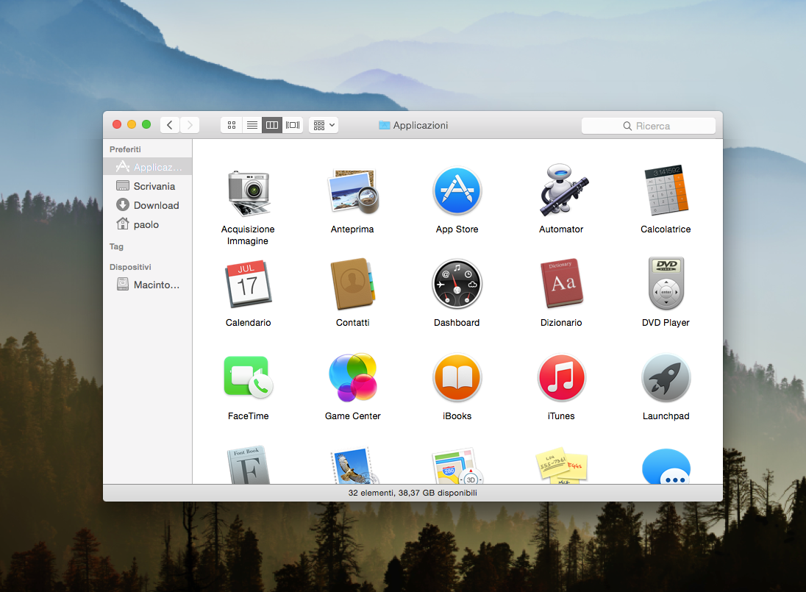Select the Launchpad rocket icon
Screen dimensions: 806x592
click(666, 378)
